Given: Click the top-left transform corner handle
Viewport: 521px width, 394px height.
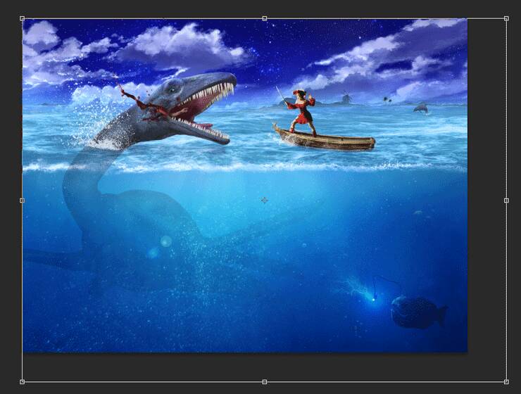Looking at the screenshot, I should point(23,19).
